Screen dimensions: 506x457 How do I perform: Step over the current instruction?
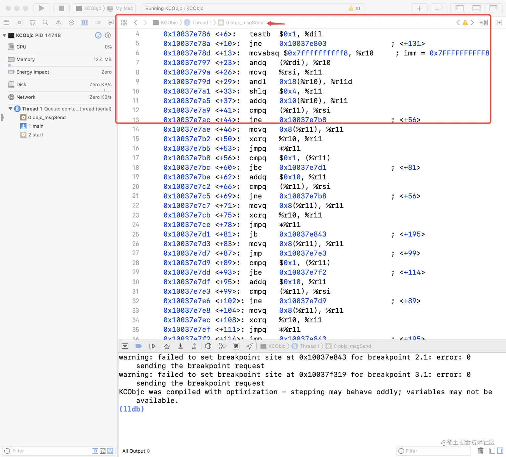[x=167, y=346]
